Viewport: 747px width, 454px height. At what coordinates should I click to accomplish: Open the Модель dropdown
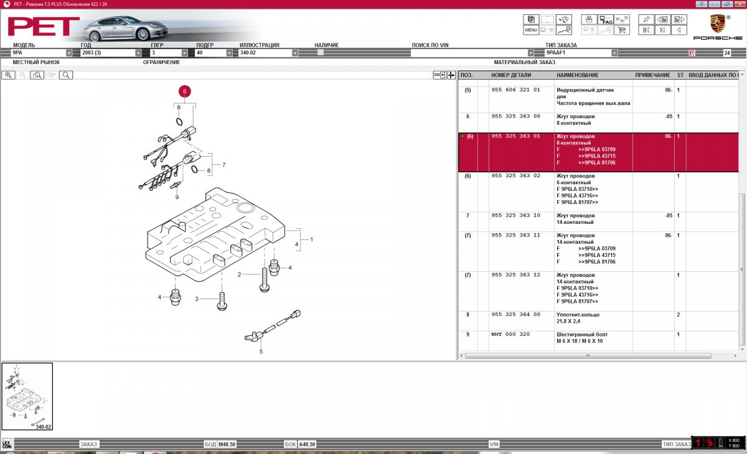(69, 53)
